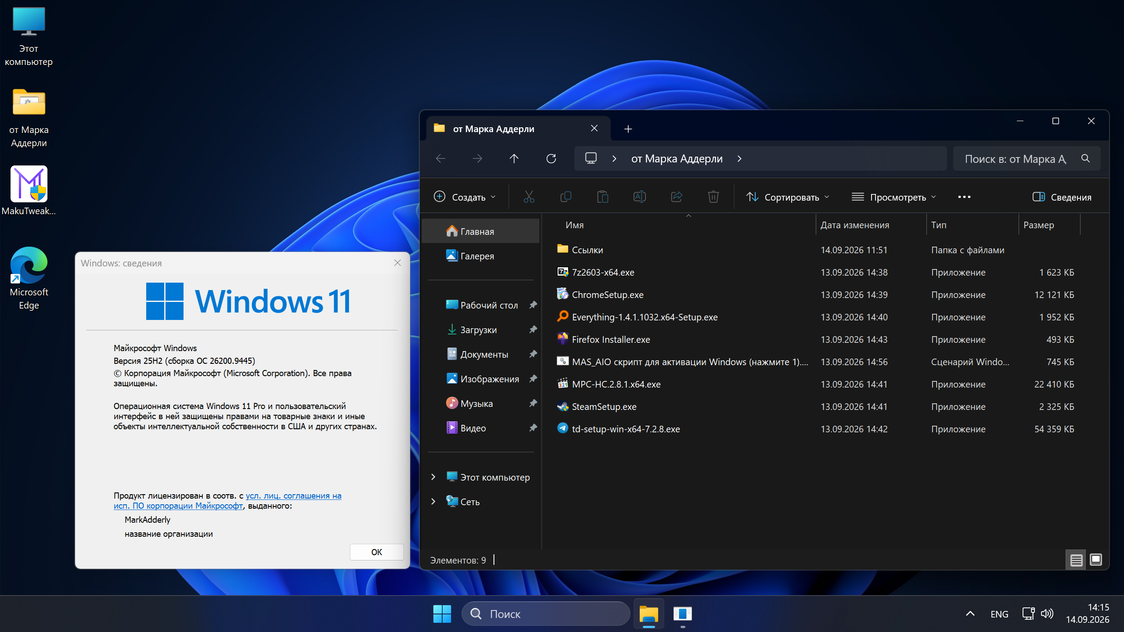1124x632 pixels.
Task: Refresh the Explorer folder view
Action: click(x=551, y=158)
